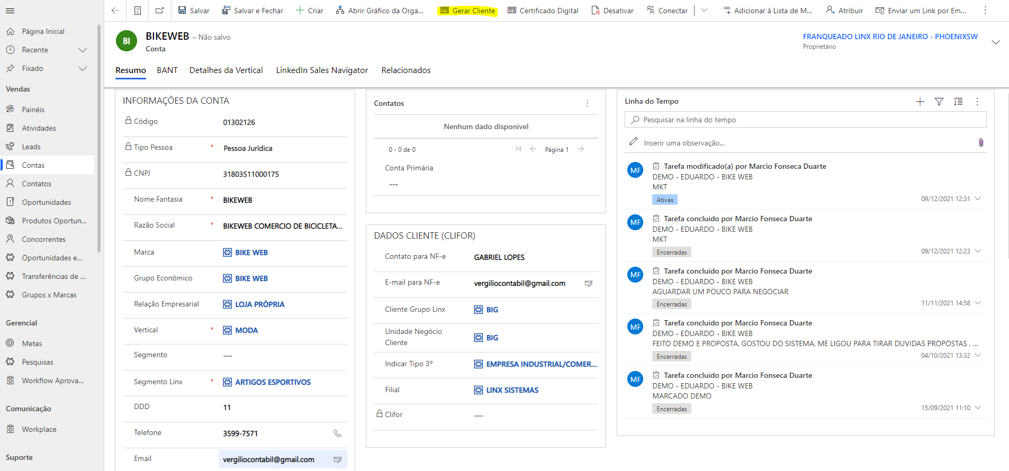Viewport: 1009px width, 471px height.
Task: Click the Gerar Cliente button
Action: 467,11
